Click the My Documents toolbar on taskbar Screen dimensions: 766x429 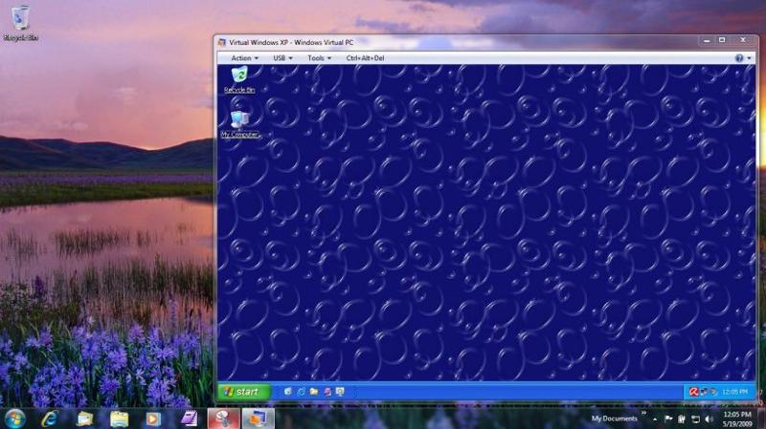point(614,418)
